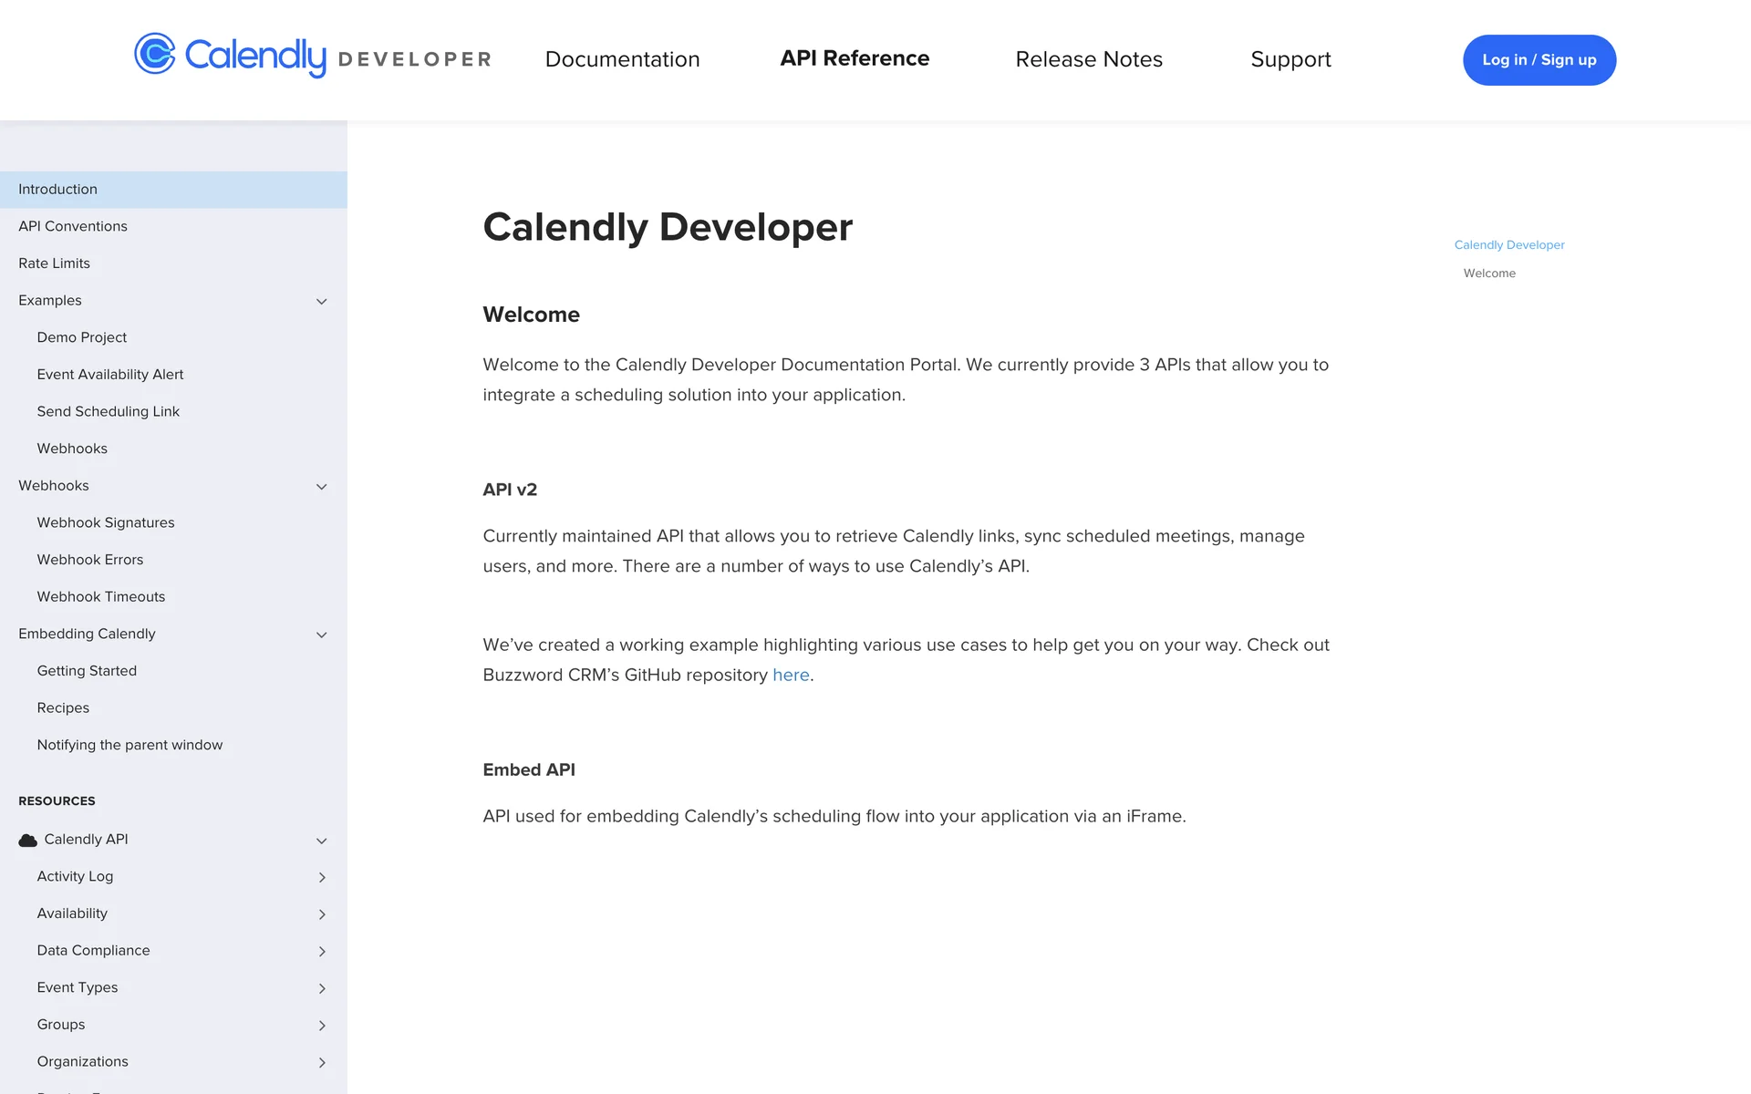Collapse the Examples section chevron

[321, 302]
